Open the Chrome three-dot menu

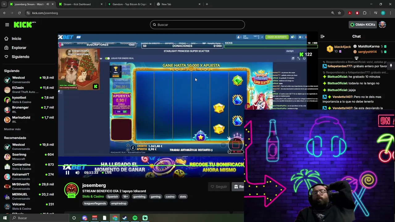pyautogui.click(x=390, y=13)
